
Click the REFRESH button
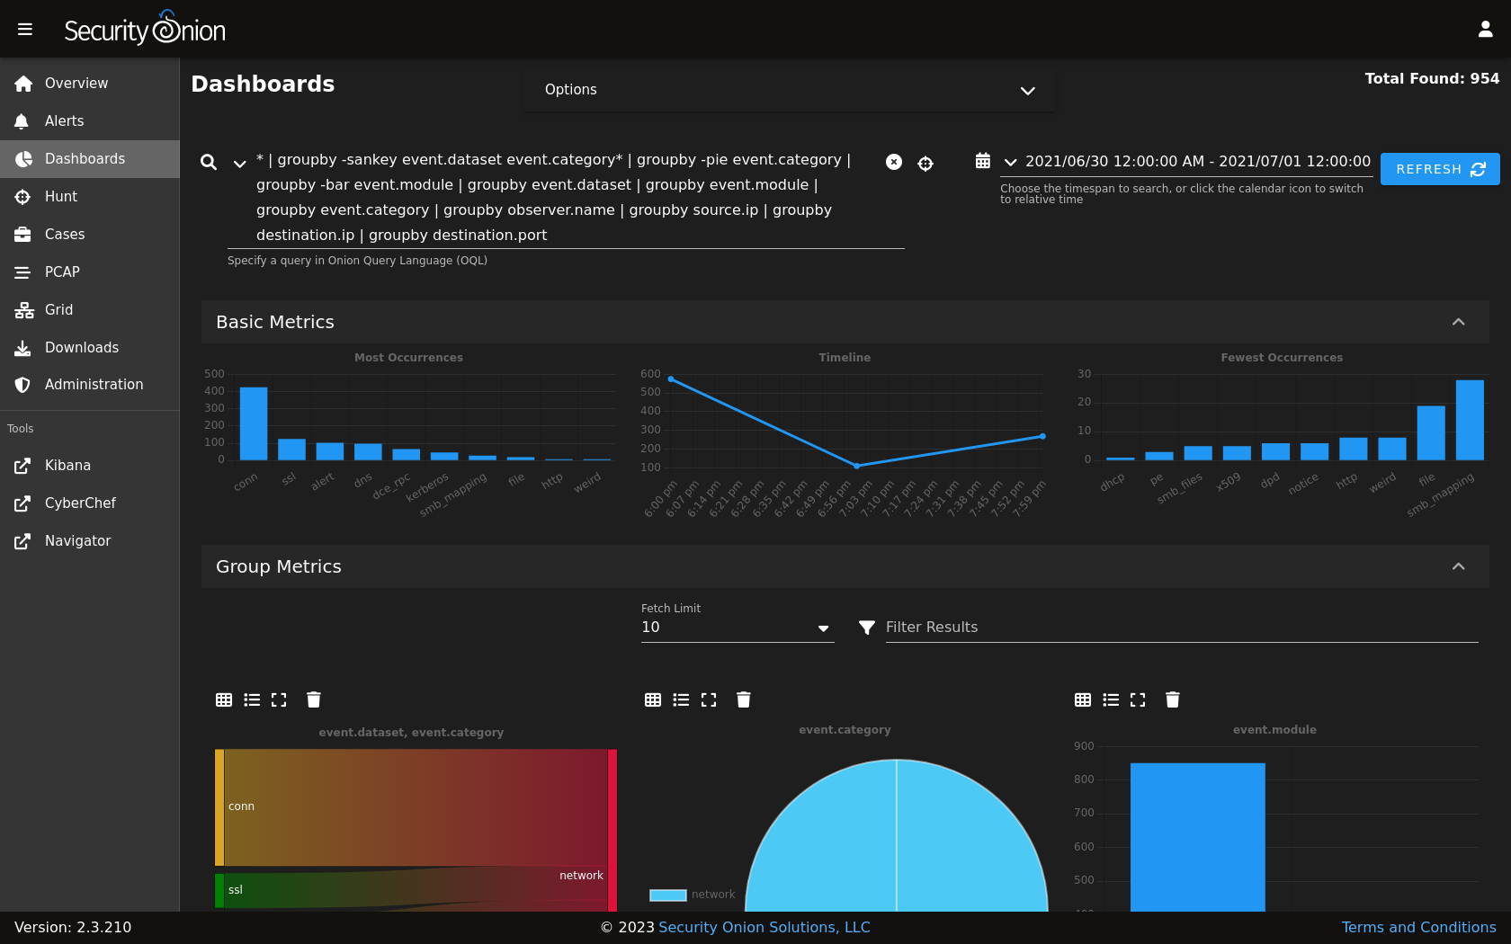click(1440, 169)
